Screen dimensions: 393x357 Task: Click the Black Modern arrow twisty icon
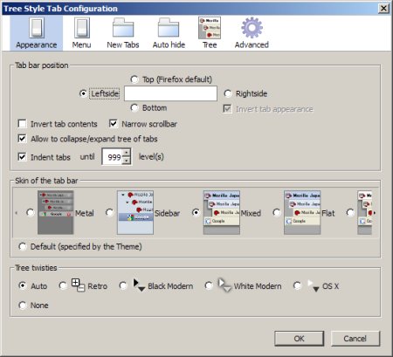tap(139, 285)
